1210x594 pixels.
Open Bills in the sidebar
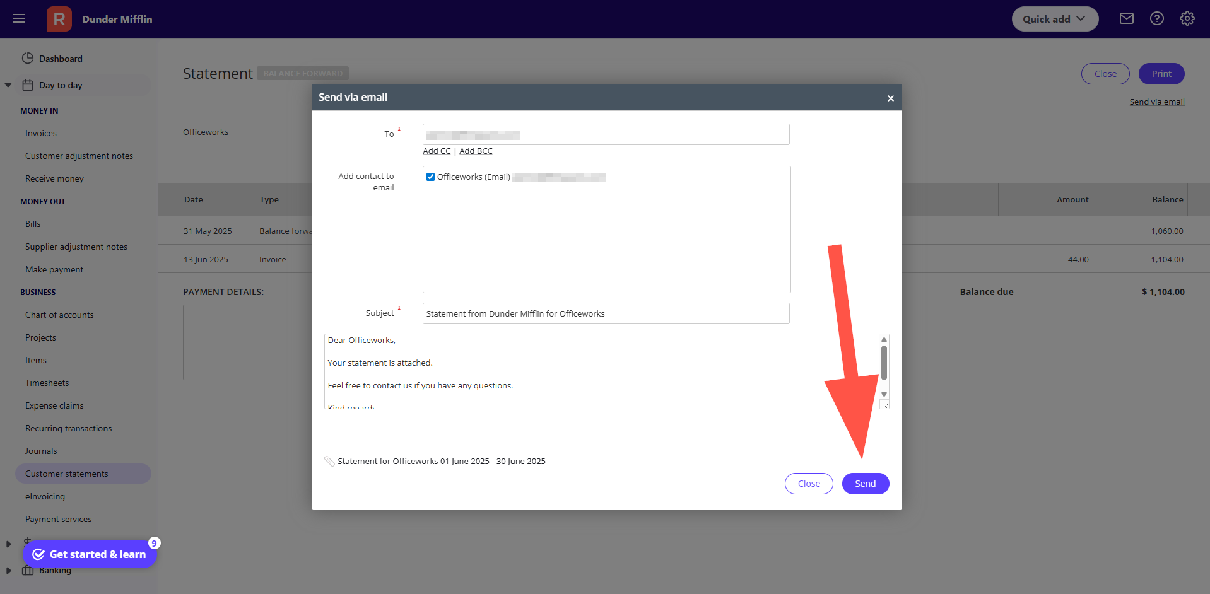pos(33,224)
